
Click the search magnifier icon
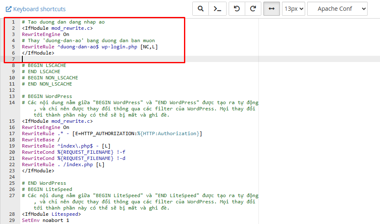pos(201,9)
